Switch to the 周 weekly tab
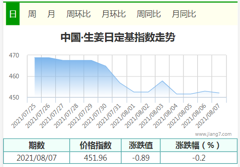Screen dimensions: 240x167 click(32, 14)
